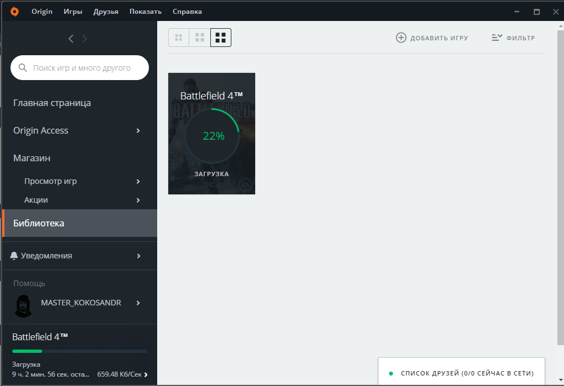Click Battlefield 4 title in download panel
The width and height of the screenshot is (564, 386).
pyautogui.click(x=40, y=337)
